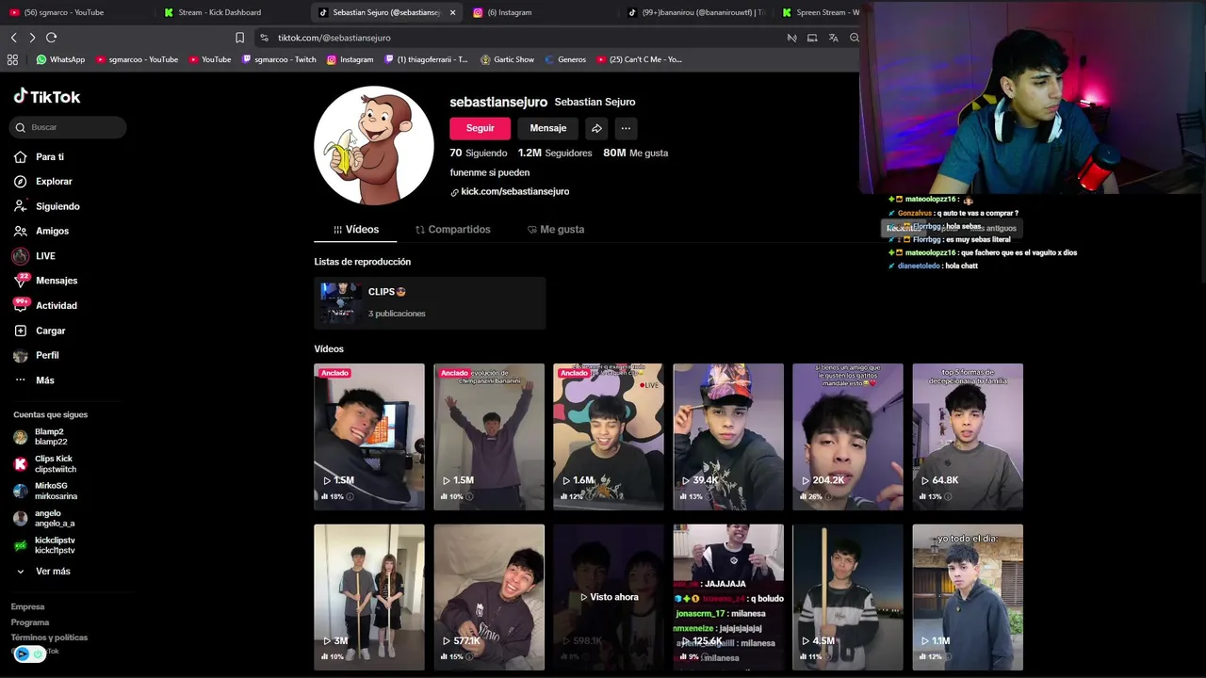Click browser forward arrow
This screenshot has width=1206, height=678.
(x=32, y=38)
